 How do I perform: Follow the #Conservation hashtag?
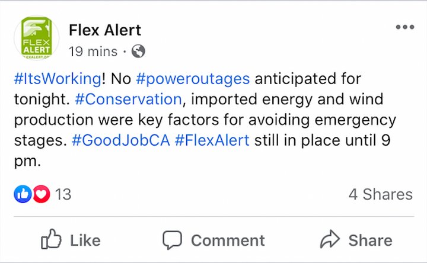click(x=128, y=100)
